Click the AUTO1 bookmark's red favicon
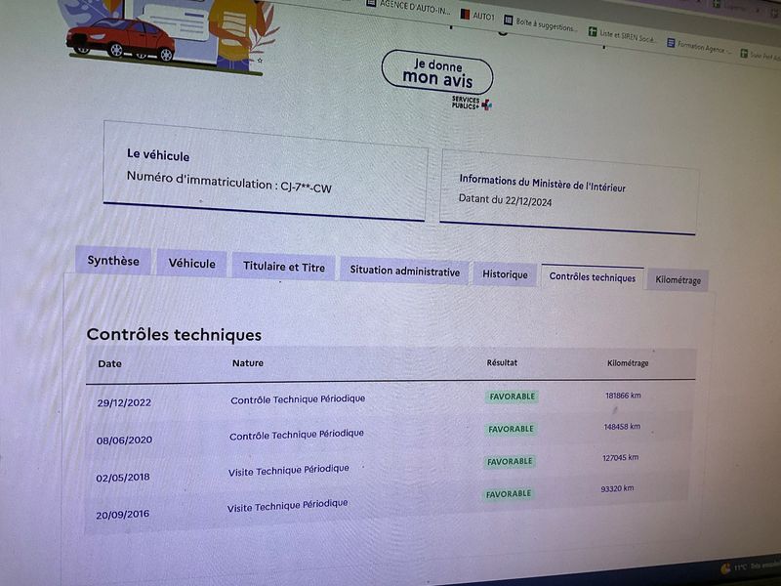The height and width of the screenshot is (586, 781). click(465, 14)
